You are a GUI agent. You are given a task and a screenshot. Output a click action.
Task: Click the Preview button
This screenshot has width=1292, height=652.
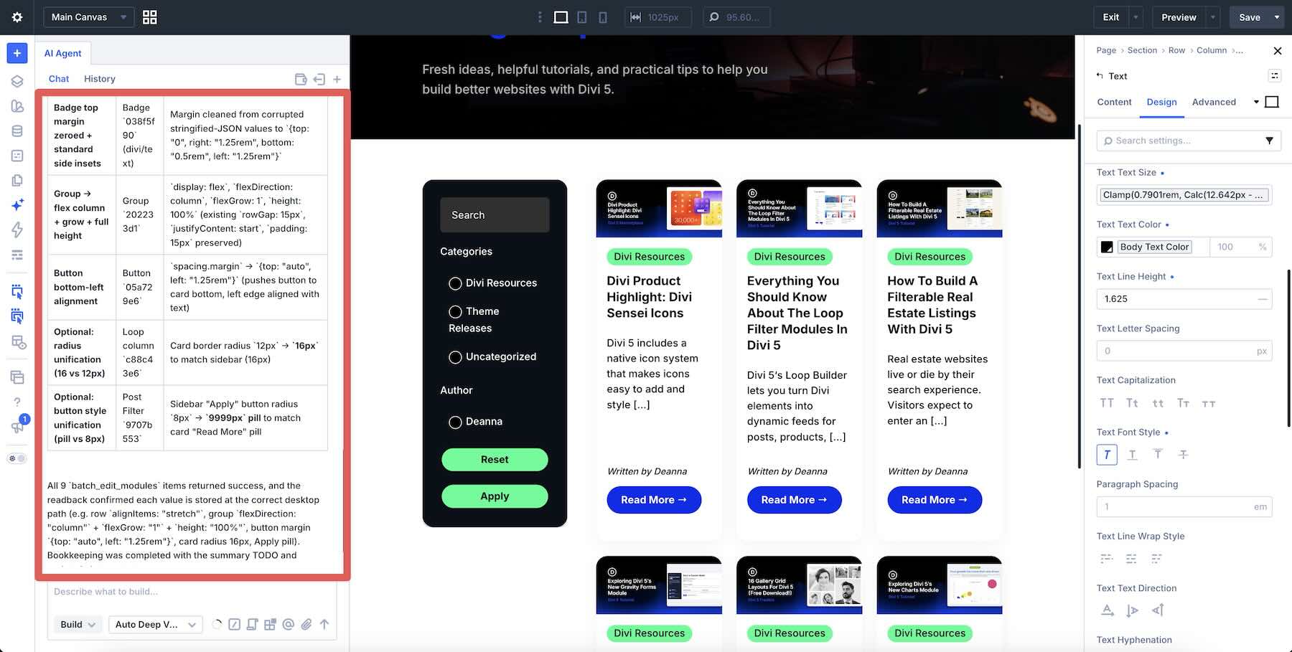tap(1179, 17)
